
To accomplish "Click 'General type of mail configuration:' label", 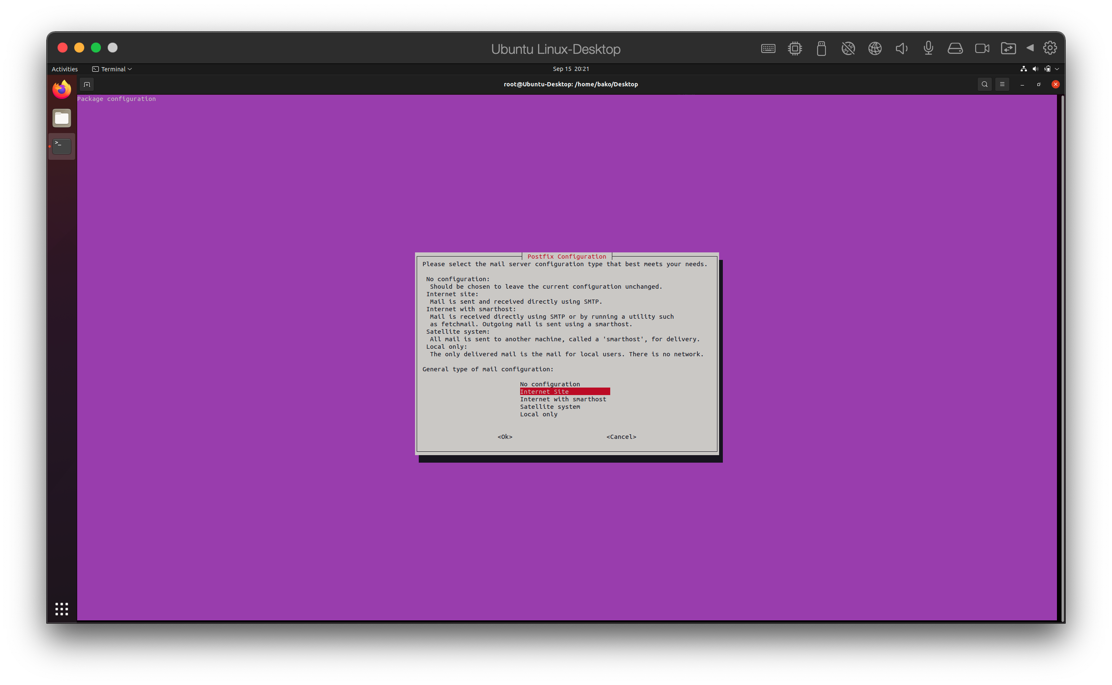I will pos(488,369).
